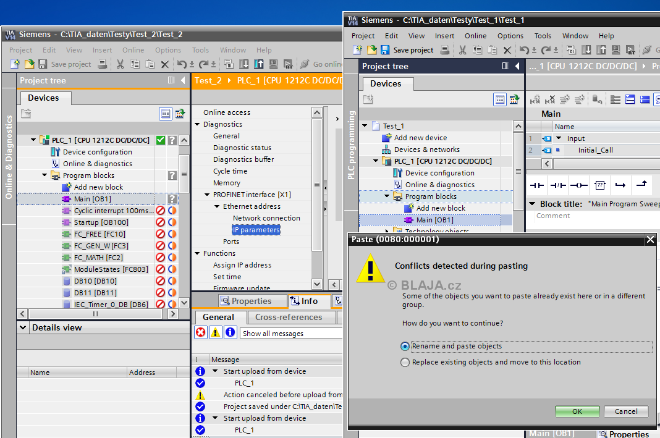Open Insert menu in Test_1 window
The image size is (660, 438).
tap(444, 36)
